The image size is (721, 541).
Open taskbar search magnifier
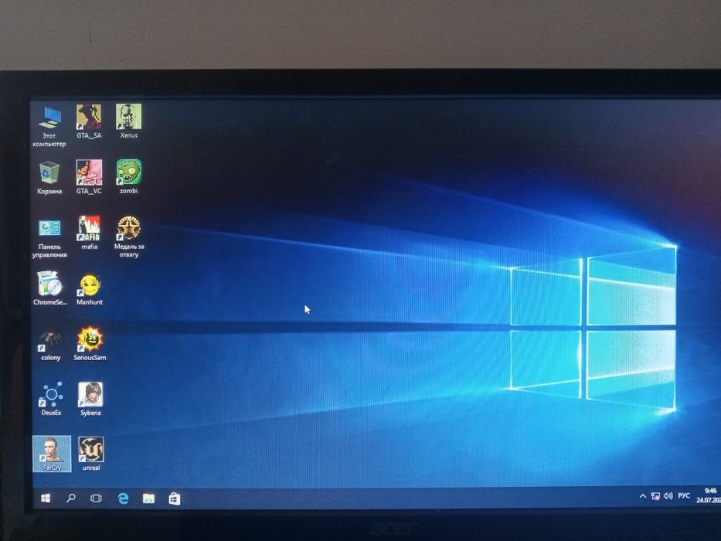coord(71,498)
